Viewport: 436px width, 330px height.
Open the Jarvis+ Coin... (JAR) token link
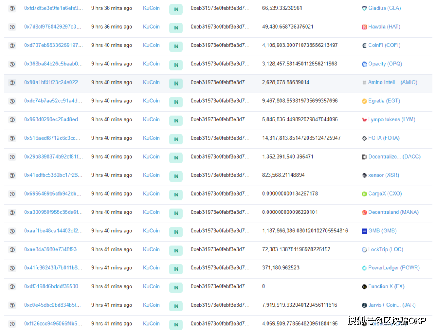(392, 305)
